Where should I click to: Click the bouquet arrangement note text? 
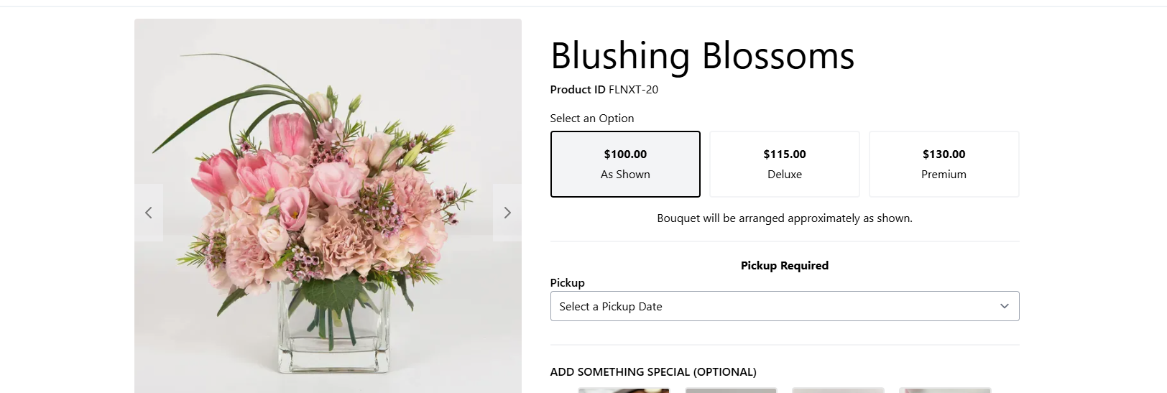click(x=784, y=218)
